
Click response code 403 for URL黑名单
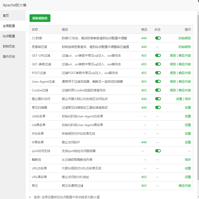tap(144, 177)
